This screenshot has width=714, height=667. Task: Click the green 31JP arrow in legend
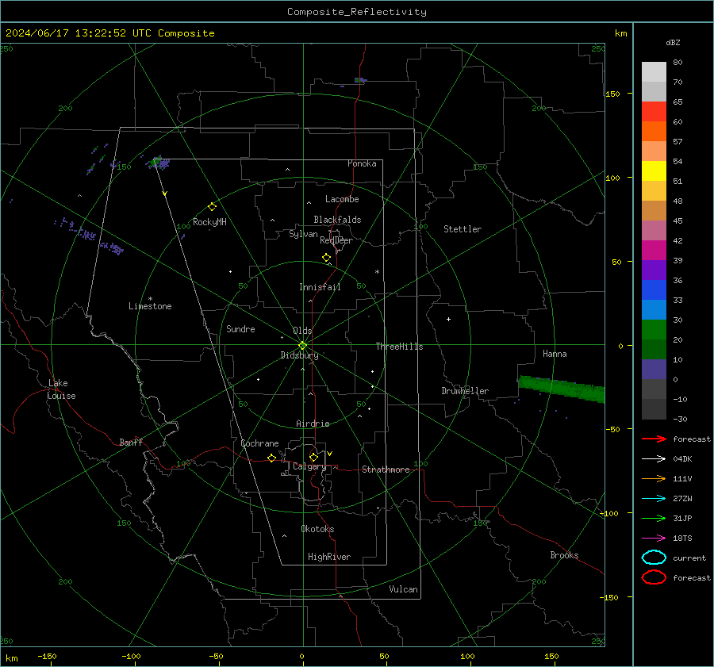point(654,518)
